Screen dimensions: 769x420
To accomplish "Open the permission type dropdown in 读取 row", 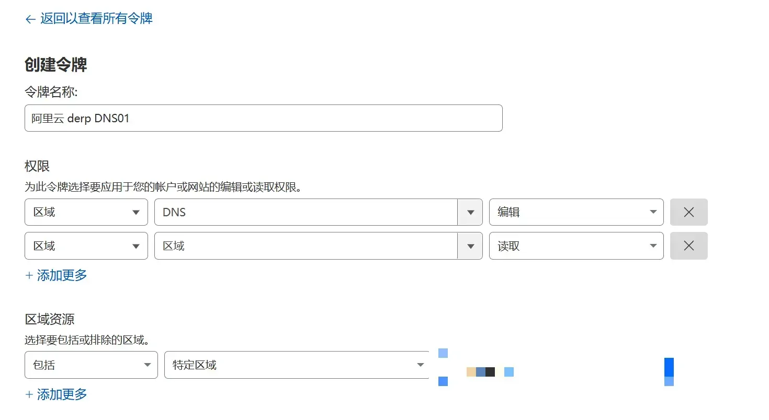I will pos(318,246).
